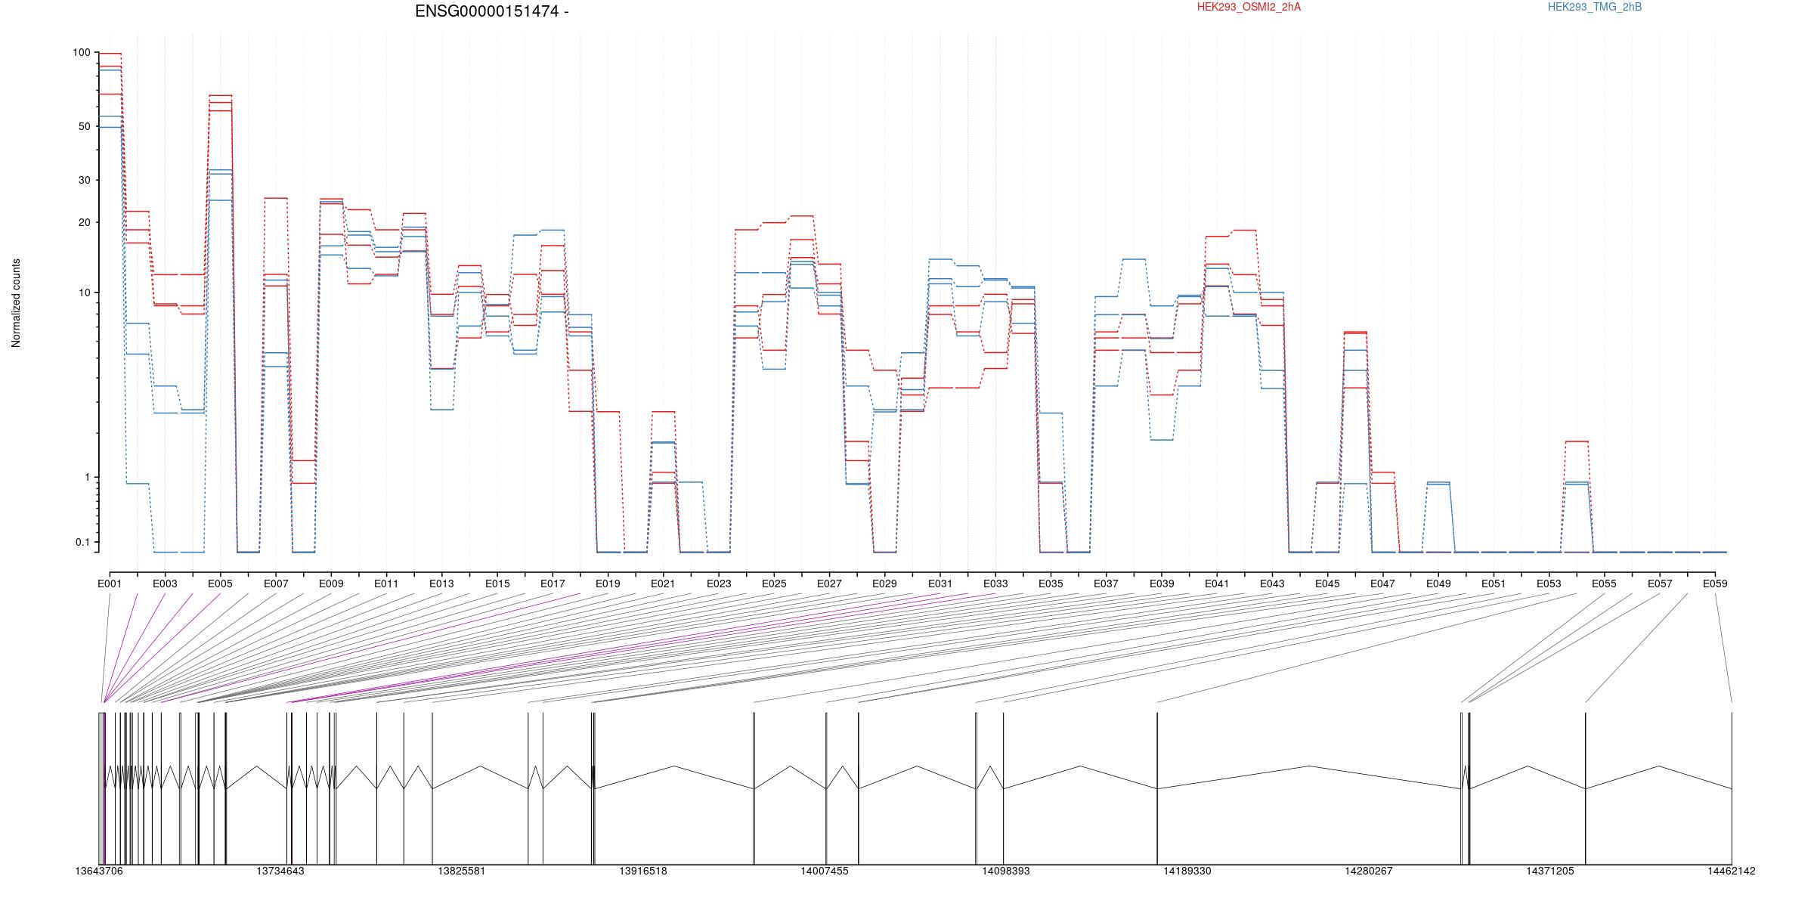Click exon label E059
The width and height of the screenshot is (1814, 907).
1715,584
